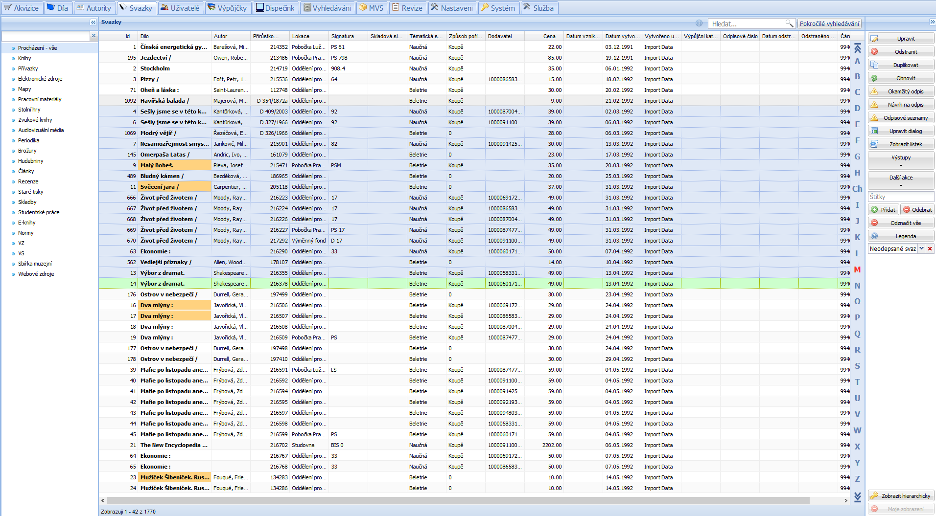The width and height of the screenshot is (936, 516).
Task: Jump to letter M in alphabet index
Action: click(857, 269)
